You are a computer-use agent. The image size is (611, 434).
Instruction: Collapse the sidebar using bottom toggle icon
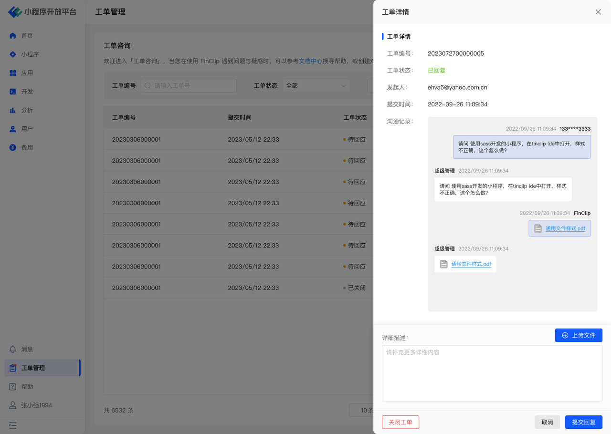13,425
